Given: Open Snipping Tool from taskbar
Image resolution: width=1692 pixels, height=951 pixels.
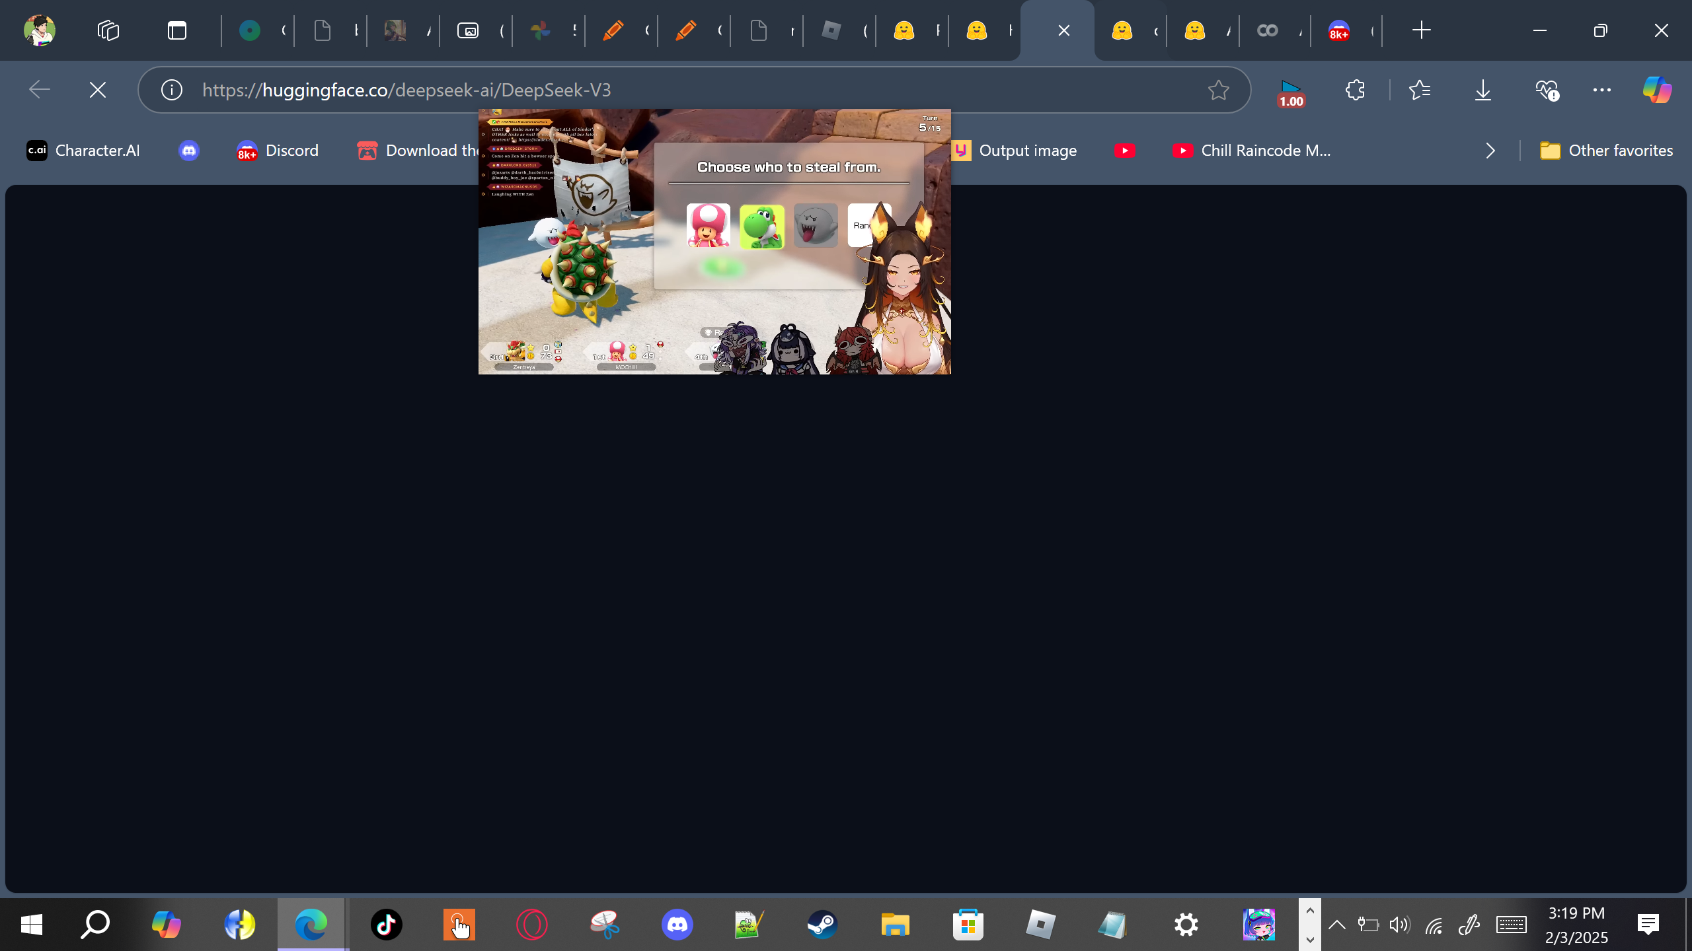Looking at the screenshot, I should [x=605, y=925].
